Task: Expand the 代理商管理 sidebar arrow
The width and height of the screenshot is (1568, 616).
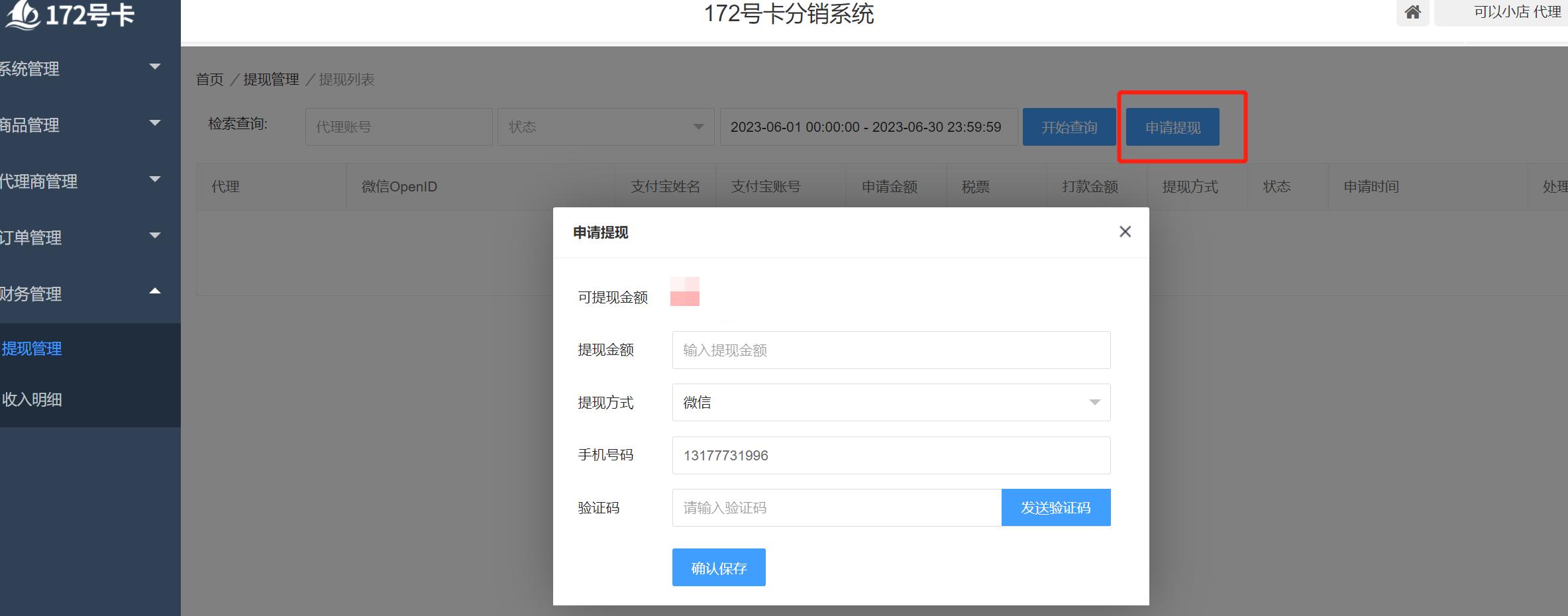Action: tap(156, 178)
